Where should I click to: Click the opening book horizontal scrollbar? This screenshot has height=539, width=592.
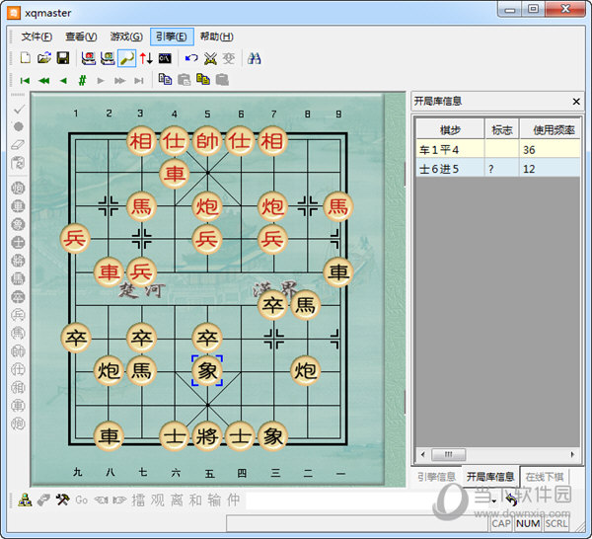(493, 454)
